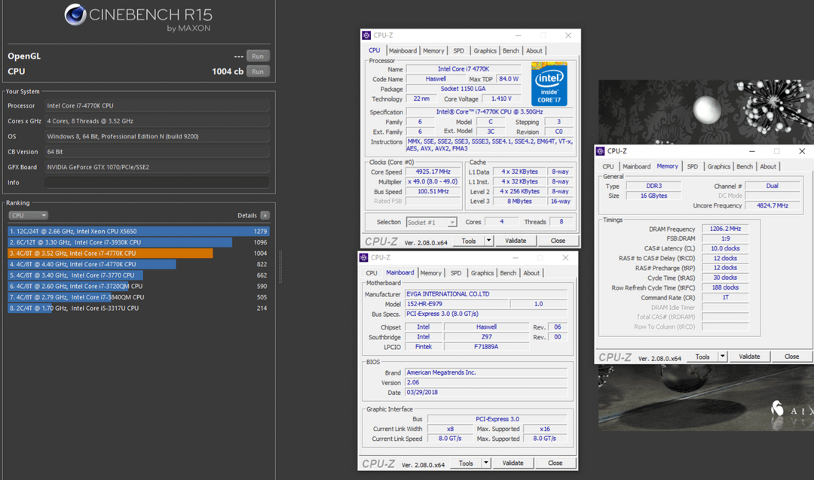Click GFX Board field NVIDIA GeForce GTX 1070
The width and height of the screenshot is (814, 480).
(x=157, y=167)
